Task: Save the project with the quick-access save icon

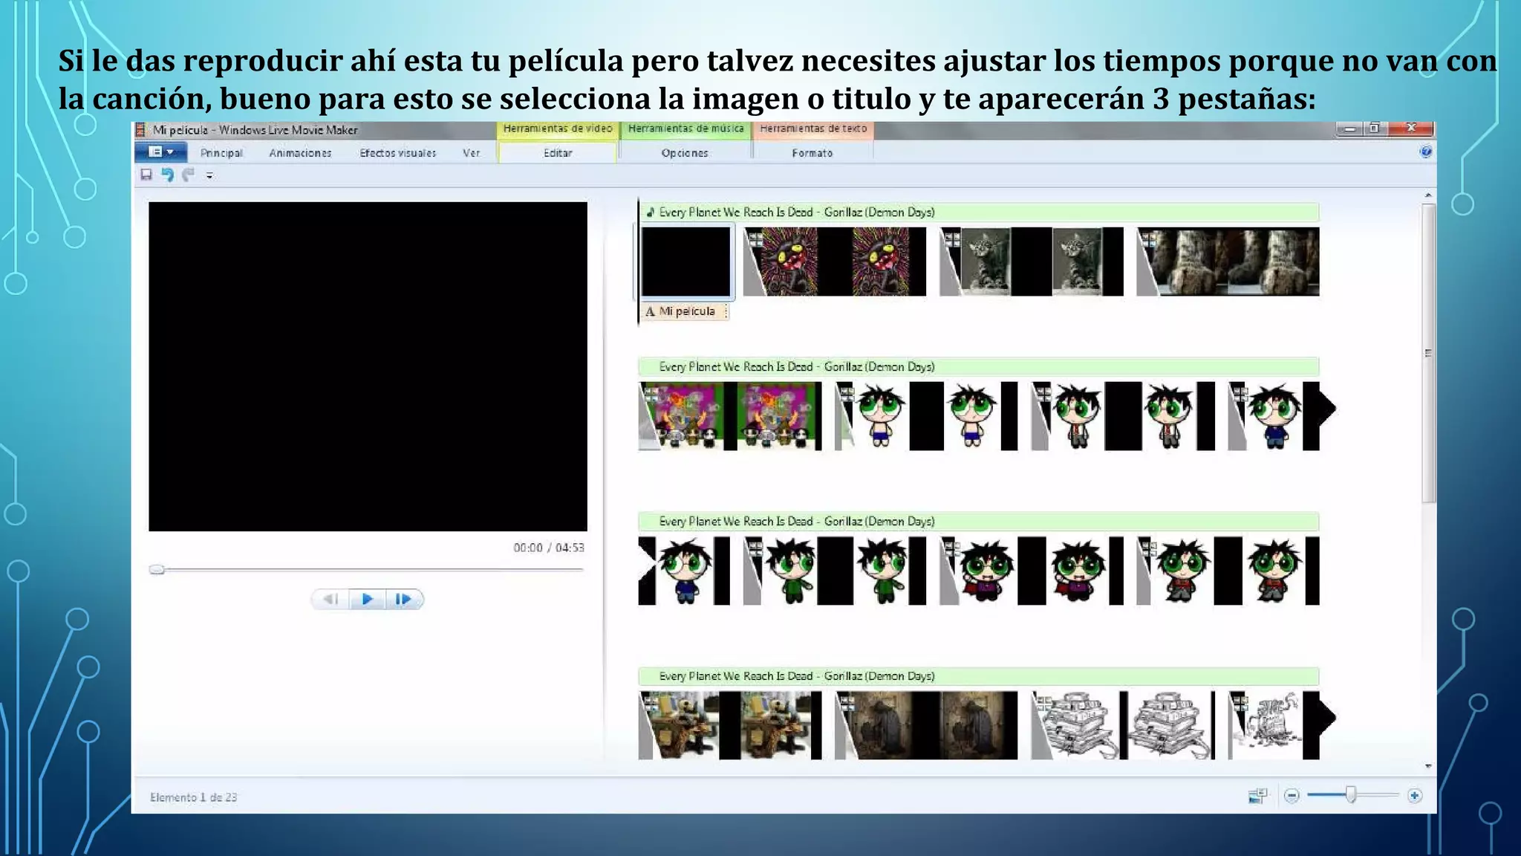Action: click(146, 175)
